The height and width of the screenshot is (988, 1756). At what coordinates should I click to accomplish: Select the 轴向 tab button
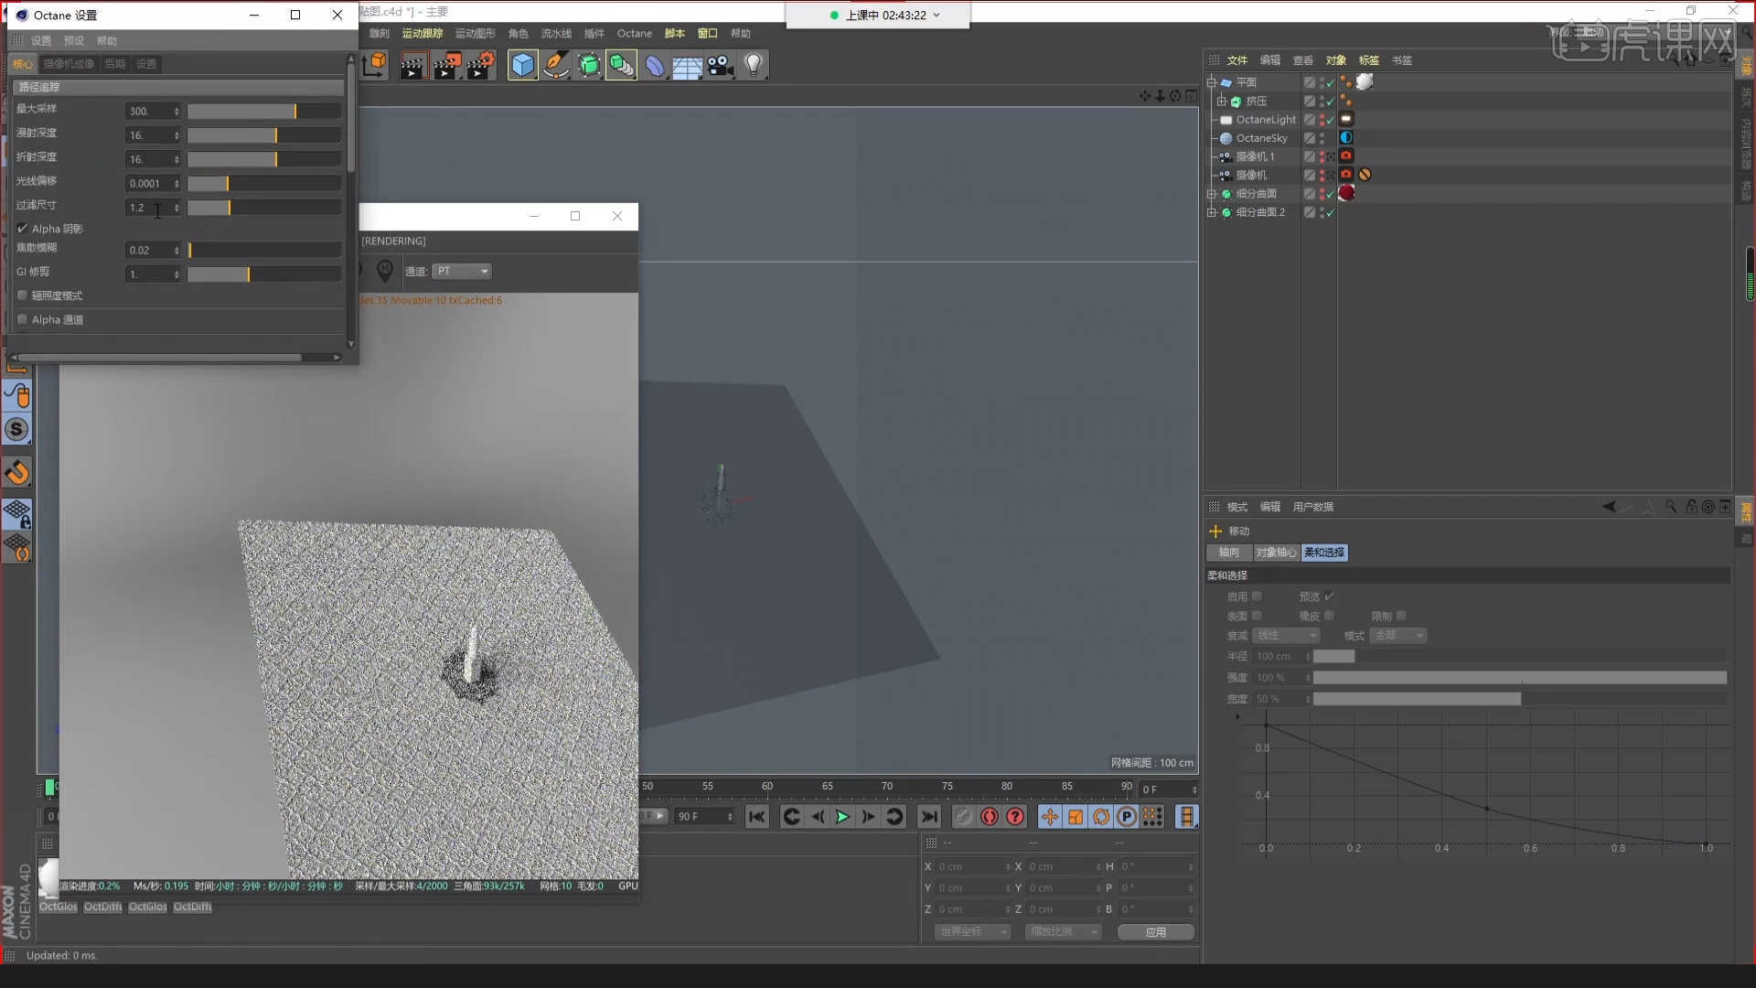point(1228,553)
